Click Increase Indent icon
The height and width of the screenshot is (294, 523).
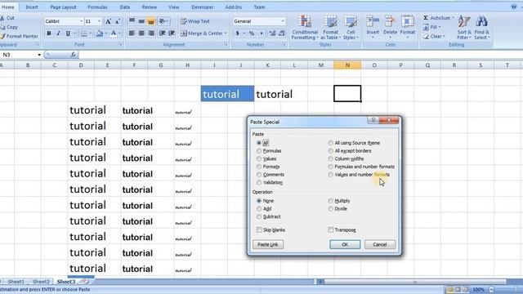[x=172, y=33]
